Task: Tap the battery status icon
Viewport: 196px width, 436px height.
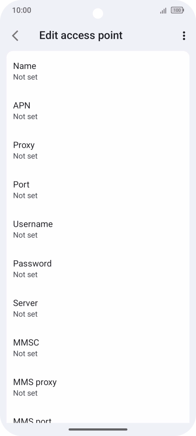Action: pyautogui.click(x=177, y=10)
